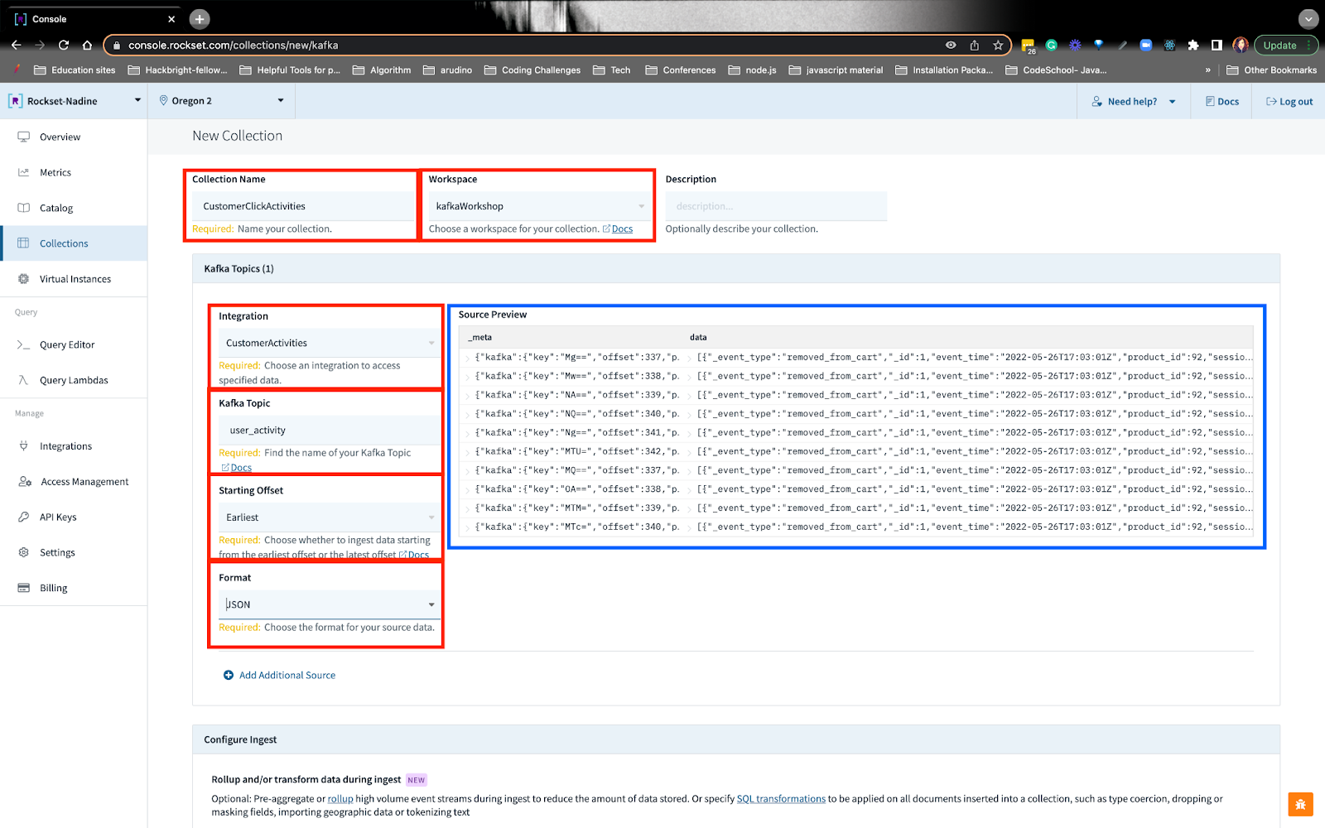Bookmark this page with the star icon
The width and height of the screenshot is (1325, 828).
[x=998, y=45]
